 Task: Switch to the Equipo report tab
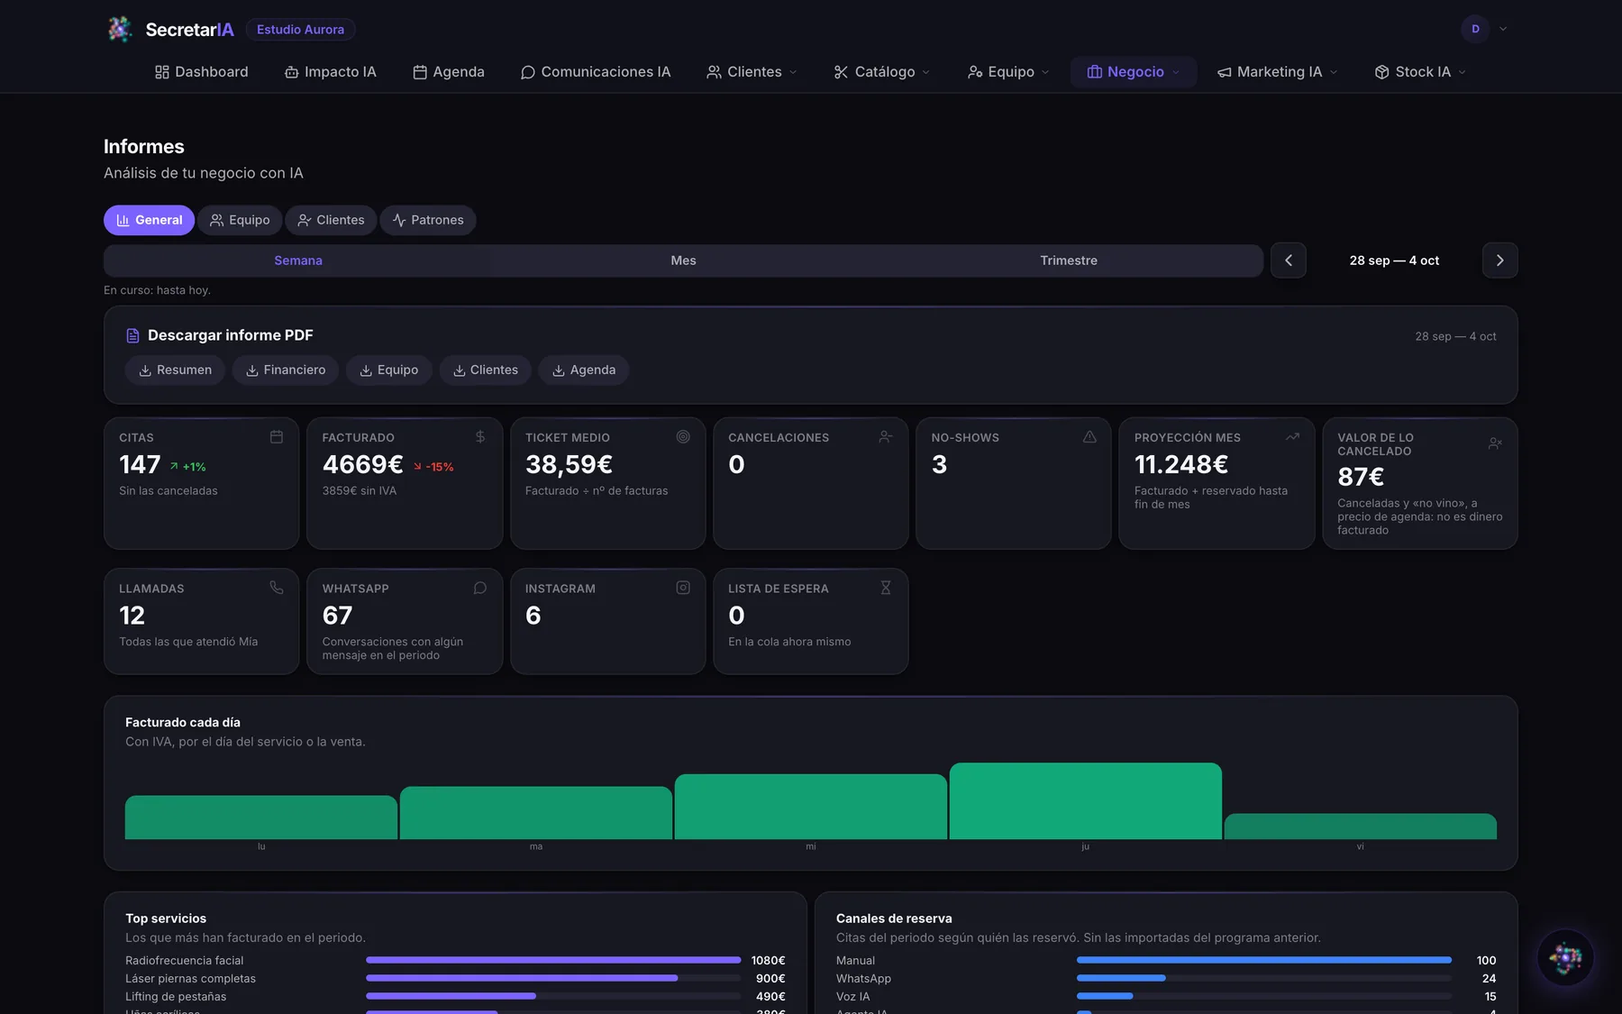[240, 220]
